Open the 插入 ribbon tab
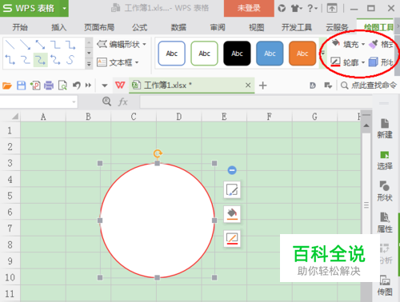Viewport: 400px width, 302px height. (x=59, y=27)
